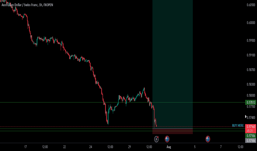Viewport: 257px width, 151px height.
Task: Click the 0.60500 price axis value
Action: (251, 5)
